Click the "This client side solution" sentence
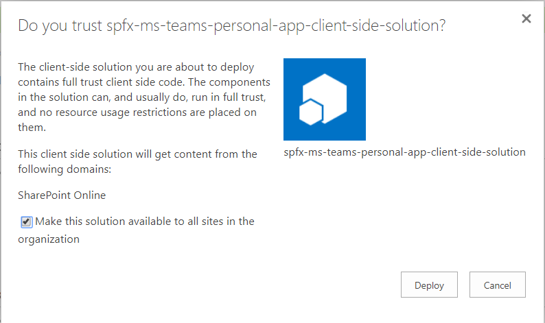The width and height of the screenshot is (545, 323). click(x=137, y=154)
